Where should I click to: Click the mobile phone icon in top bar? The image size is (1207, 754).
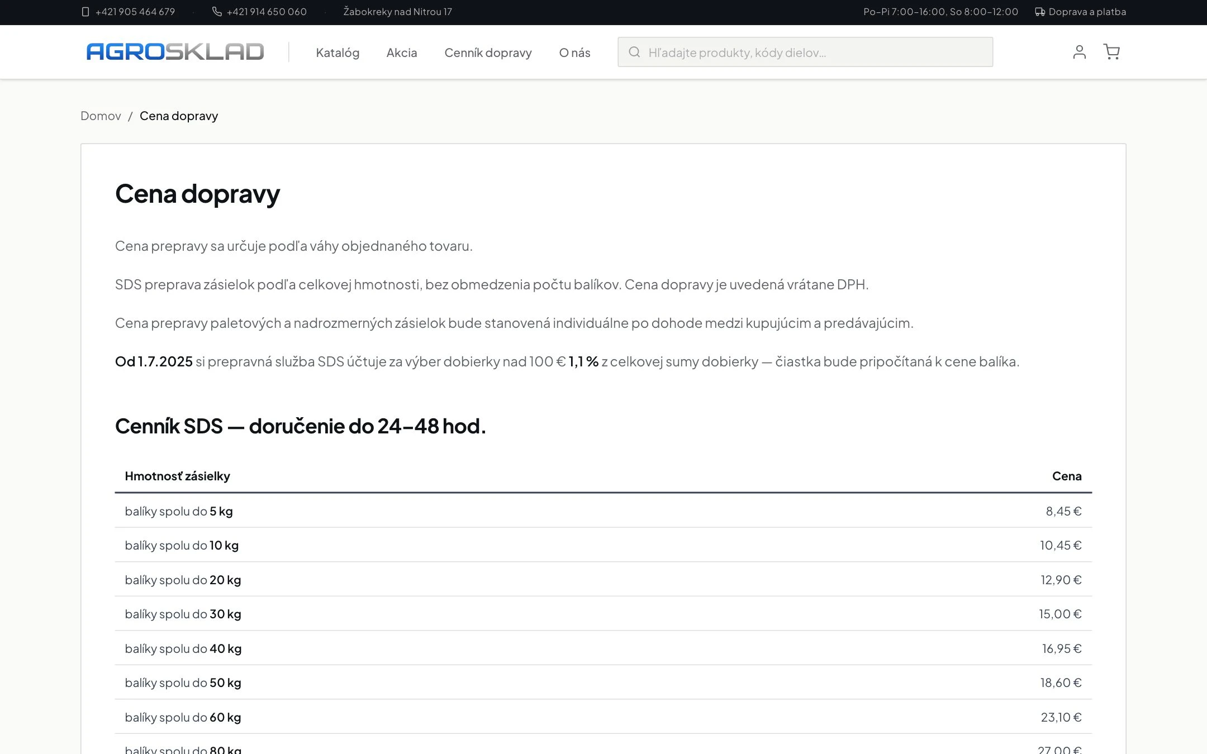[x=85, y=12]
